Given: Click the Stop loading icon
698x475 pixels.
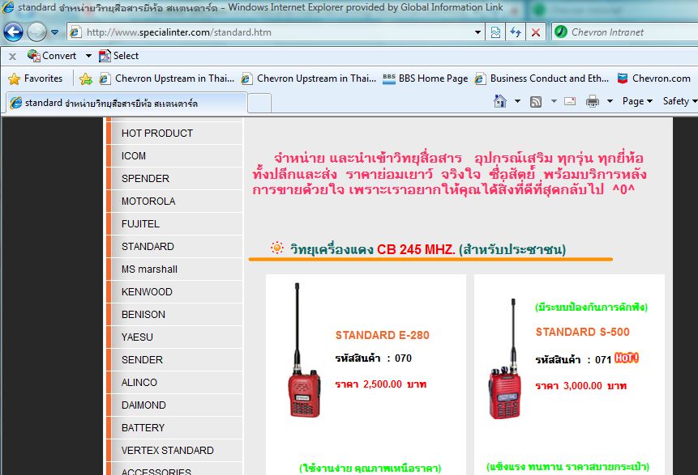Looking at the screenshot, I should tap(535, 32).
